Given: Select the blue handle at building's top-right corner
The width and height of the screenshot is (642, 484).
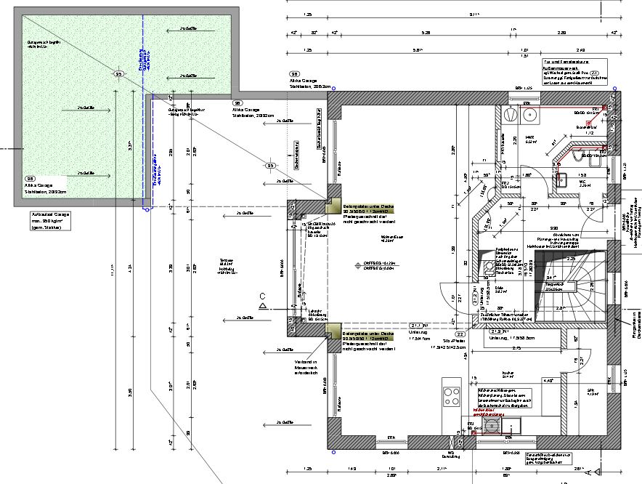Looking at the screenshot, I should 616,89.
